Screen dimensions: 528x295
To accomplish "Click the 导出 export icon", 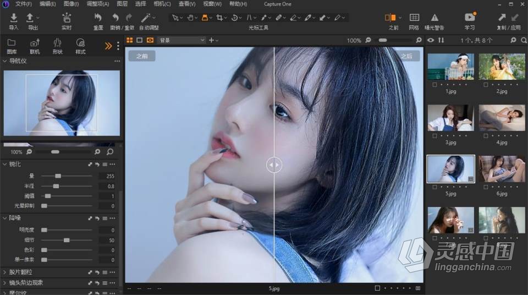I will pos(30,18).
